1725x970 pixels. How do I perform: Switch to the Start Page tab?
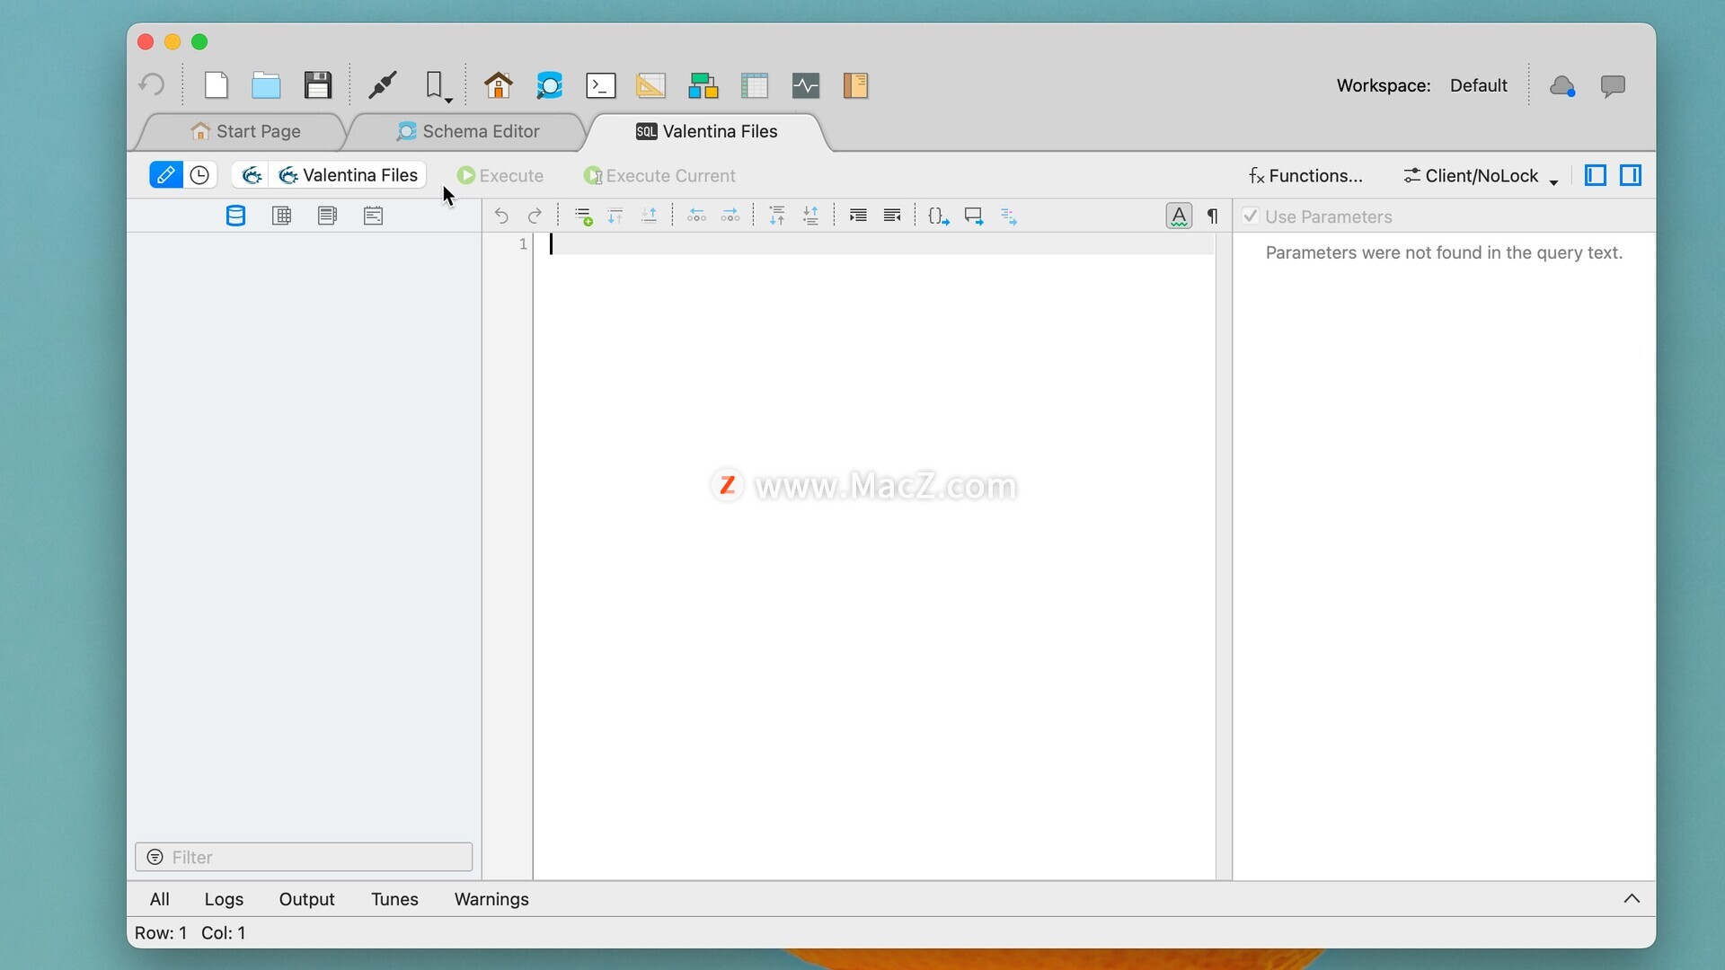(245, 131)
